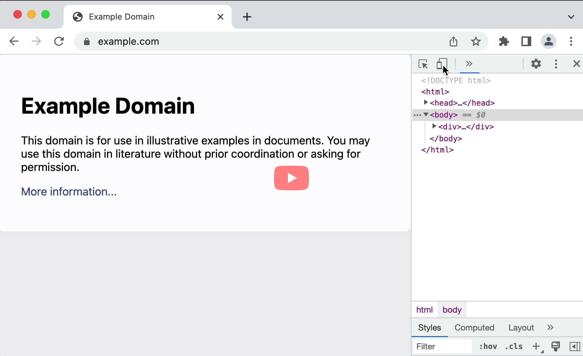This screenshot has height=356, width=583.
Task: Select the closing html tag
Action: [x=437, y=150]
